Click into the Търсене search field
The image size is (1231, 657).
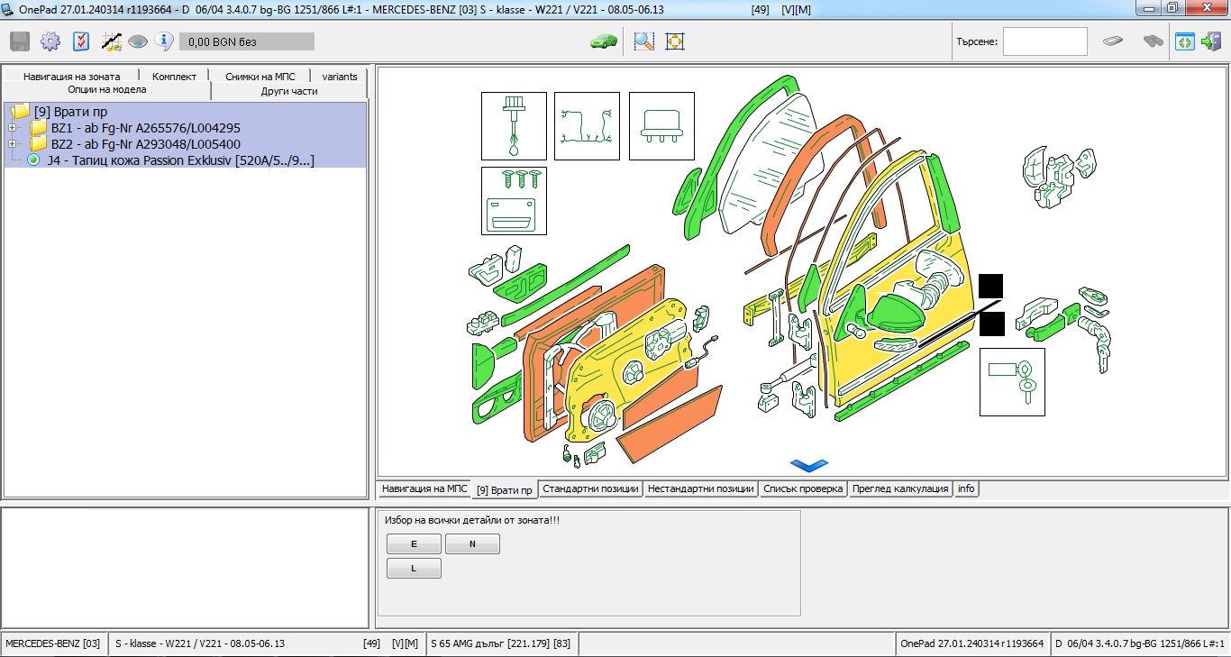click(1045, 41)
